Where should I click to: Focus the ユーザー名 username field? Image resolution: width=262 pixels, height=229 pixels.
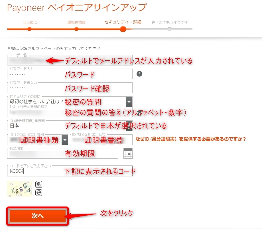pos(70,60)
